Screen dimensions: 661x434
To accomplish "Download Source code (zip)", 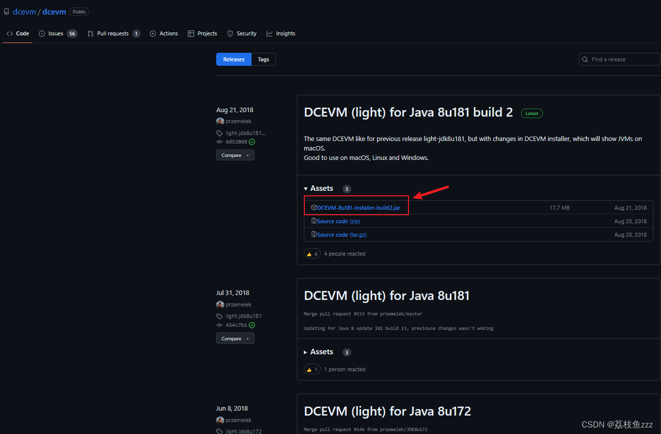I will point(339,221).
